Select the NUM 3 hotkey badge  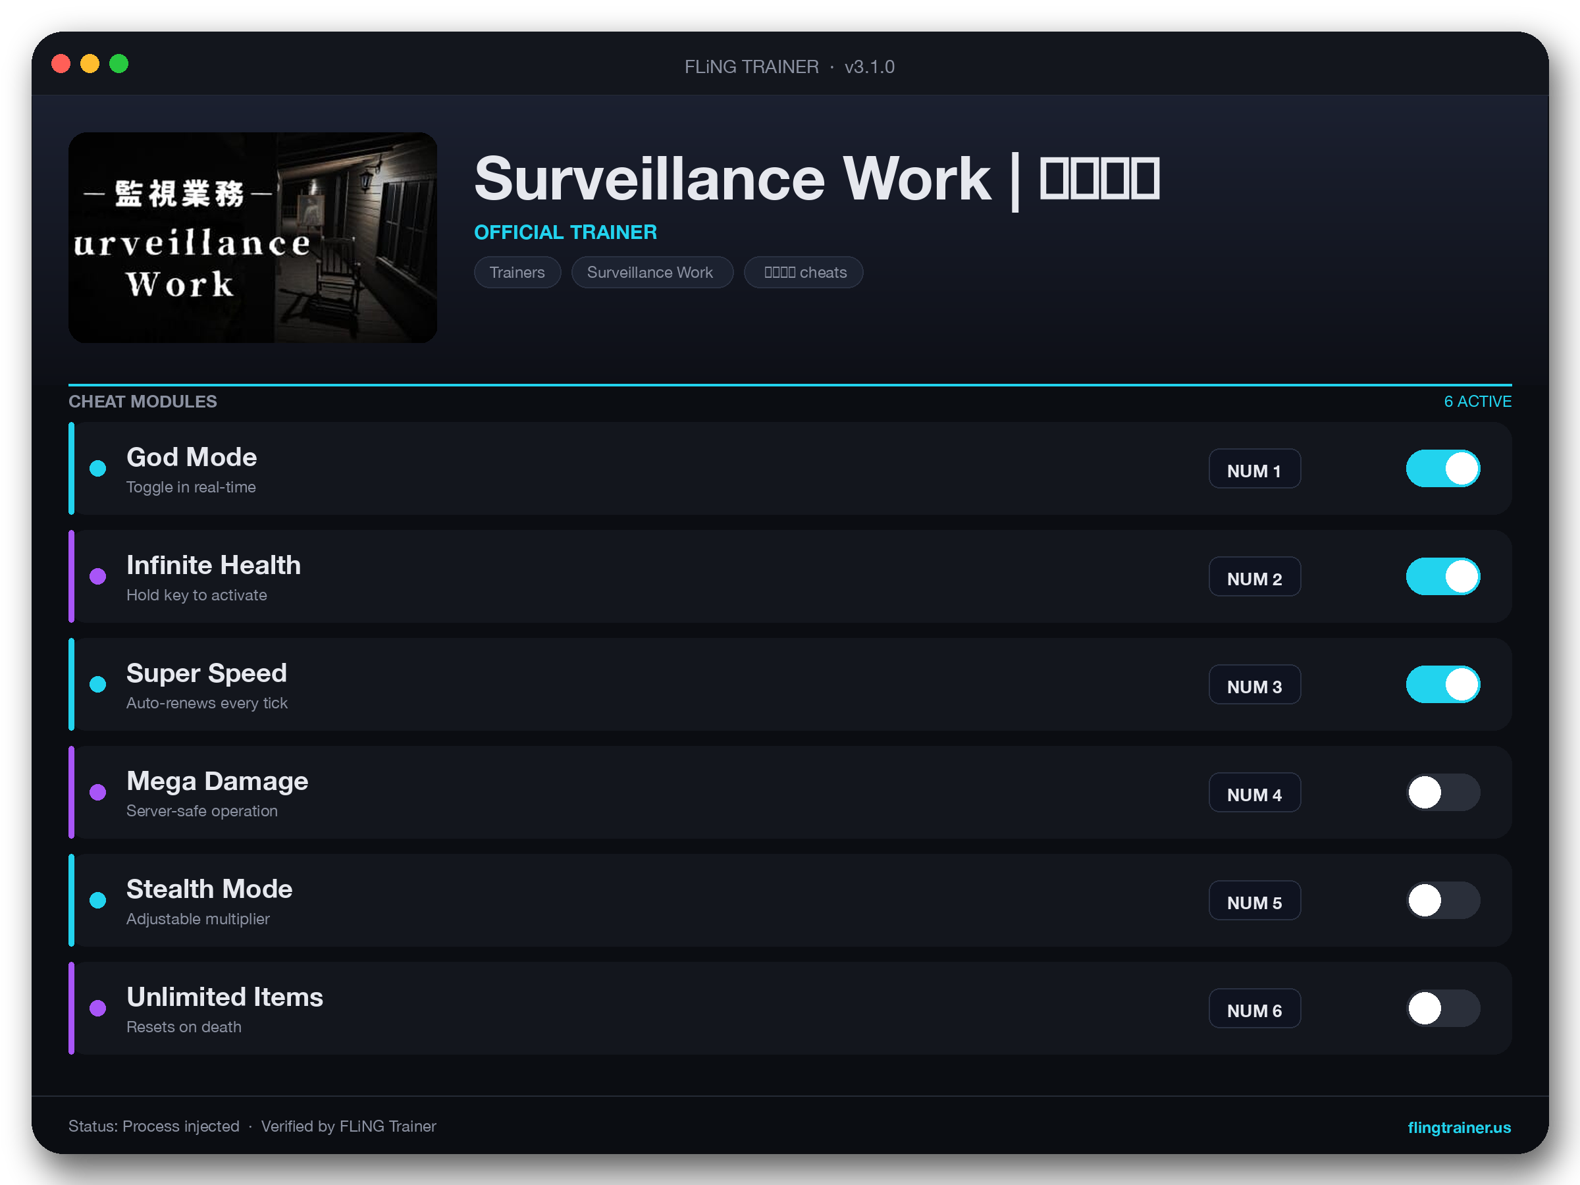tap(1254, 684)
